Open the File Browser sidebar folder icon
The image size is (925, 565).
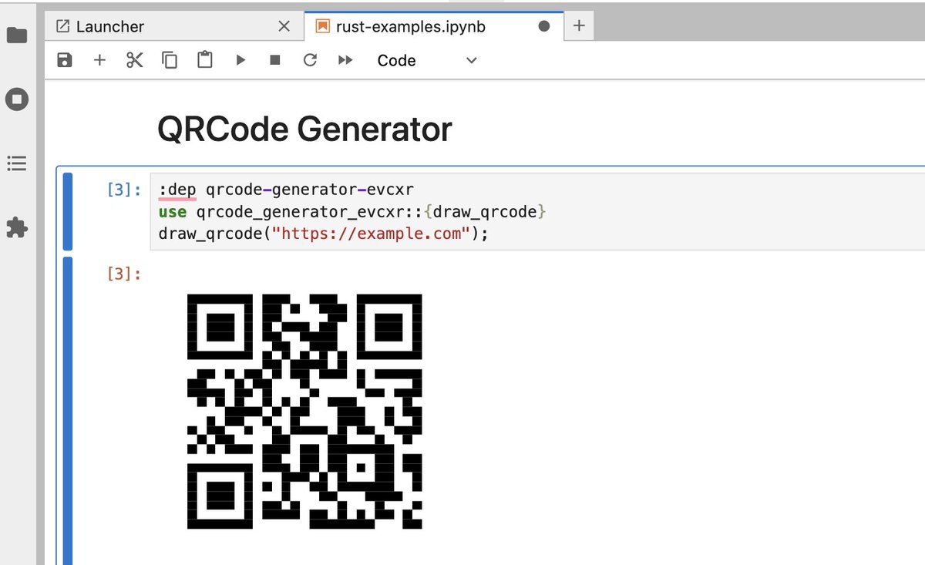[x=17, y=35]
